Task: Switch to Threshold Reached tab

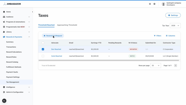Action: point(46,25)
